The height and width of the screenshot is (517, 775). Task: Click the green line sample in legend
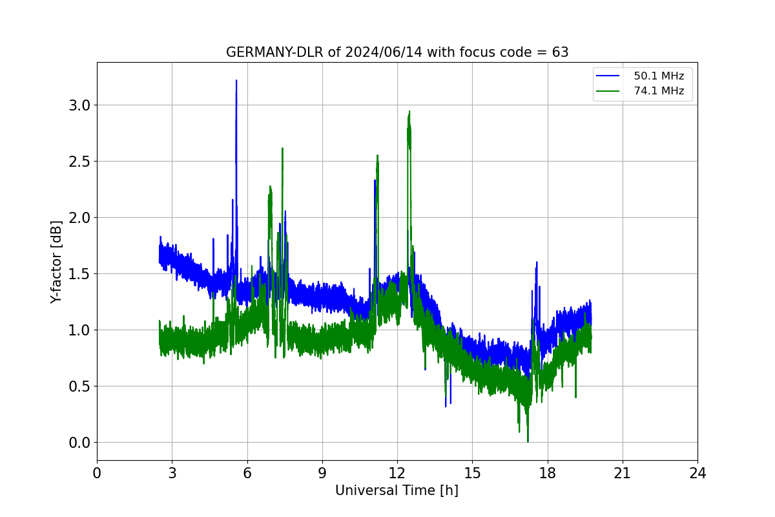(609, 92)
